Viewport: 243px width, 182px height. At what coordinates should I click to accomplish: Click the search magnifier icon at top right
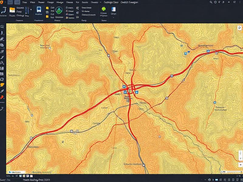click(x=211, y=2)
